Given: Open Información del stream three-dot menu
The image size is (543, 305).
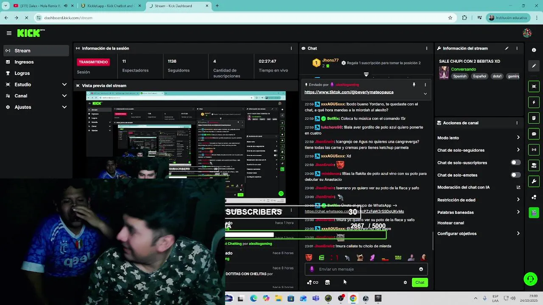Looking at the screenshot, I should (517, 48).
